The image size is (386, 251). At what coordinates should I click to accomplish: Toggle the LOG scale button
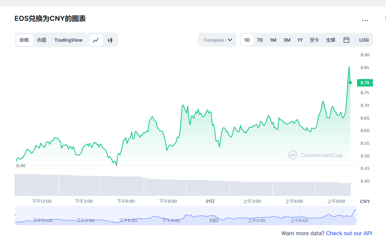pos(364,40)
